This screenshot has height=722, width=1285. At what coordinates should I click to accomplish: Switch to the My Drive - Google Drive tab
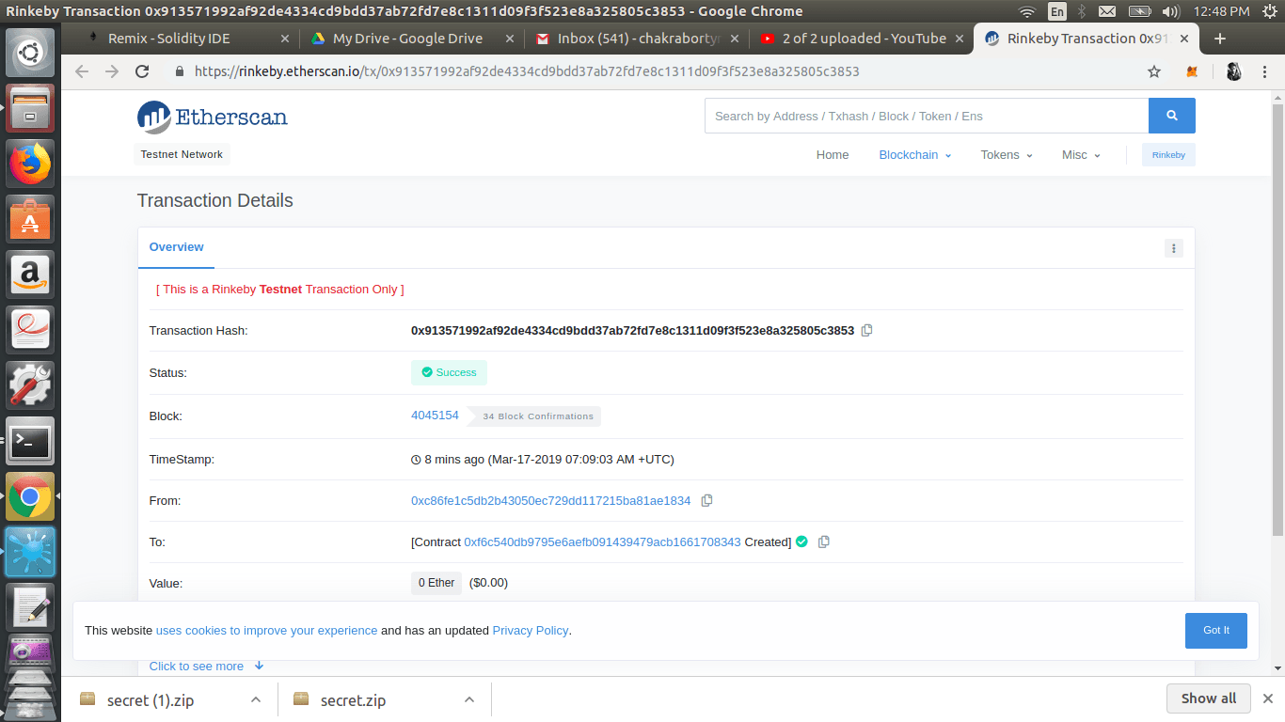pyautogui.click(x=408, y=39)
